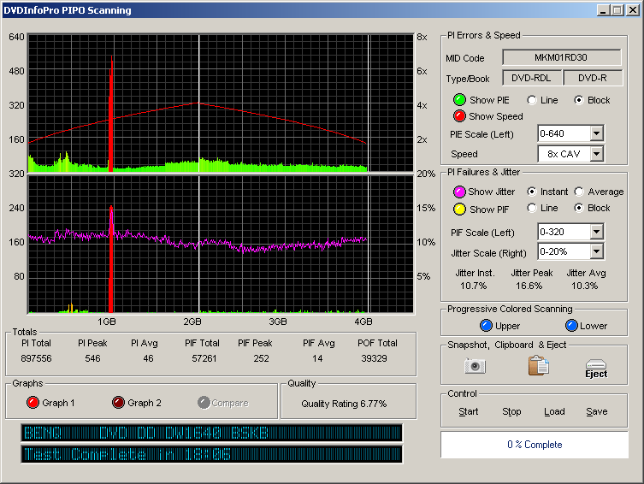Click the Load control
The width and height of the screenshot is (644, 484).
554,411
